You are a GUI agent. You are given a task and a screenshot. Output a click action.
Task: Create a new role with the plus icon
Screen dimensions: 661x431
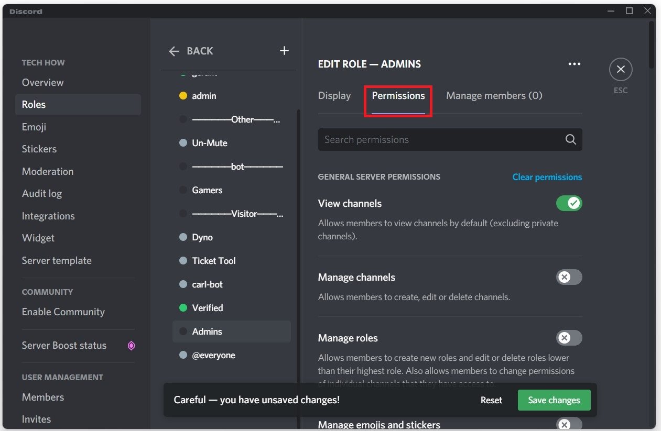click(x=284, y=50)
